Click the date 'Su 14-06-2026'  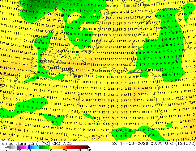pyautogui.click(x=130, y=144)
